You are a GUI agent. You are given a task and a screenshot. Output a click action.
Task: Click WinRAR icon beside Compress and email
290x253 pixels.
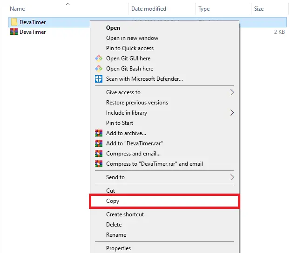98,154
